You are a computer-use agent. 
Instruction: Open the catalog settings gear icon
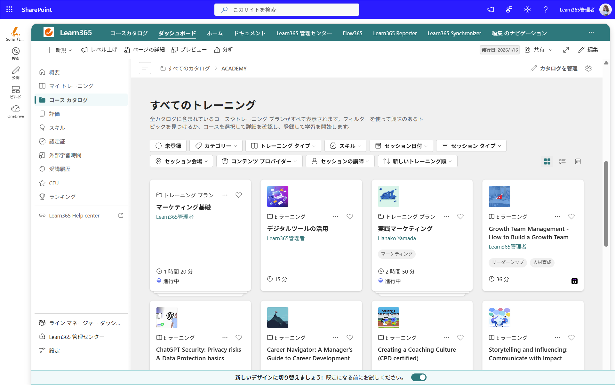tap(588, 68)
